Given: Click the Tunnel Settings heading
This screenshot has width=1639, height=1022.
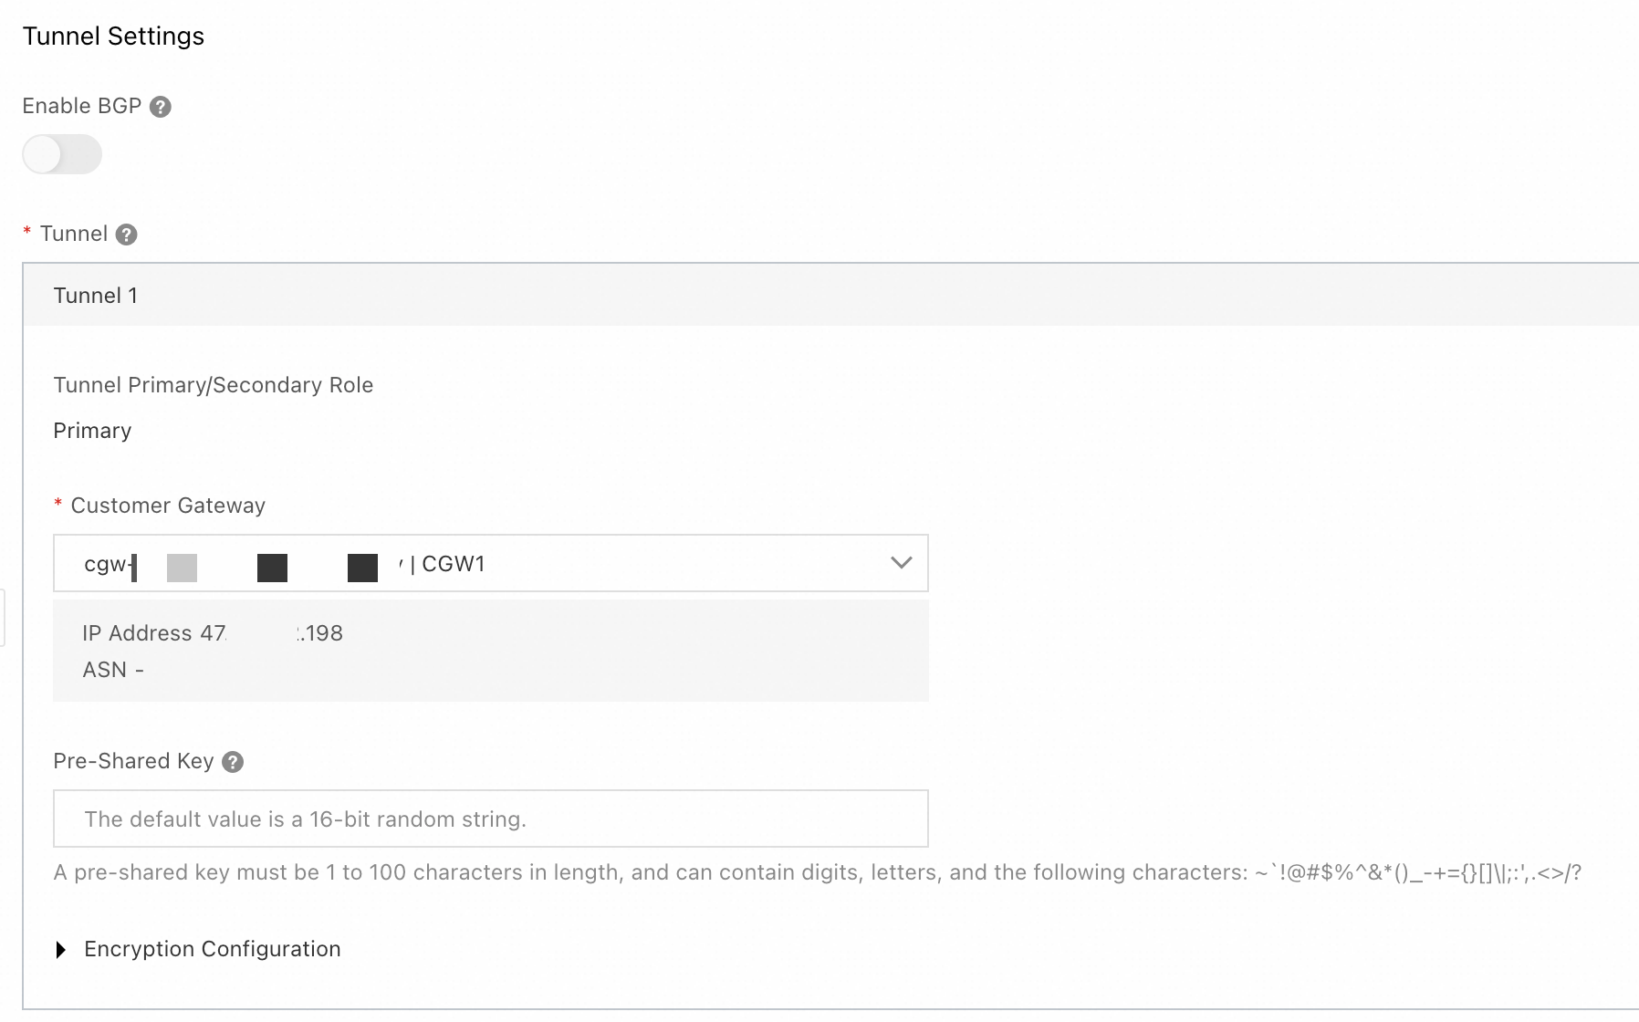Looking at the screenshot, I should tap(113, 36).
